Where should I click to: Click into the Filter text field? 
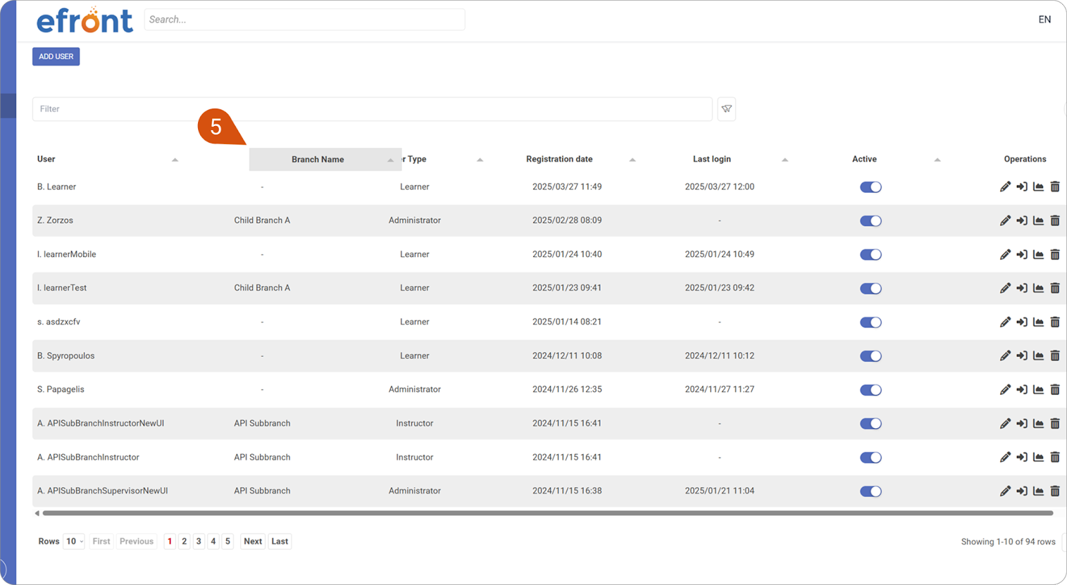point(372,109)
